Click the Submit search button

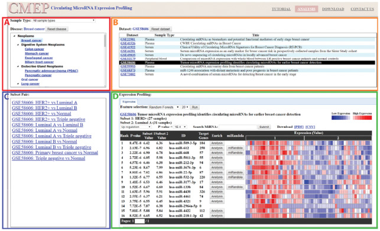pyautogui.click(x=264, y=127)
